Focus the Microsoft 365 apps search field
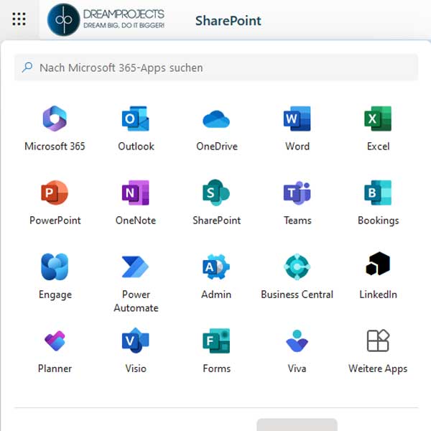The height and width of the screenshot is (431, 431). pos(216,68)
